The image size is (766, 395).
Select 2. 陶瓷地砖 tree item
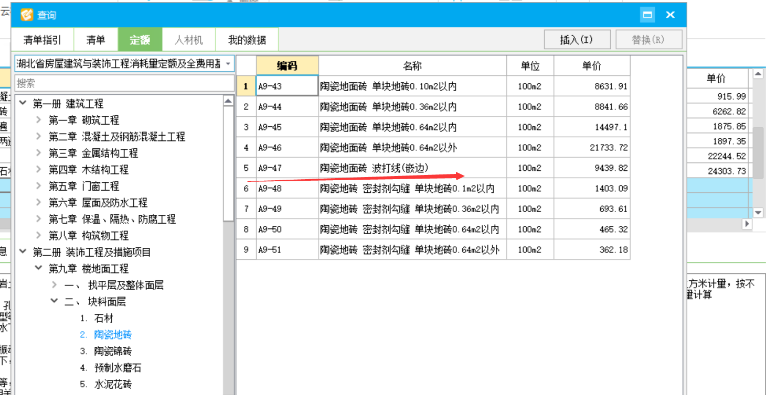coord(106,334)
